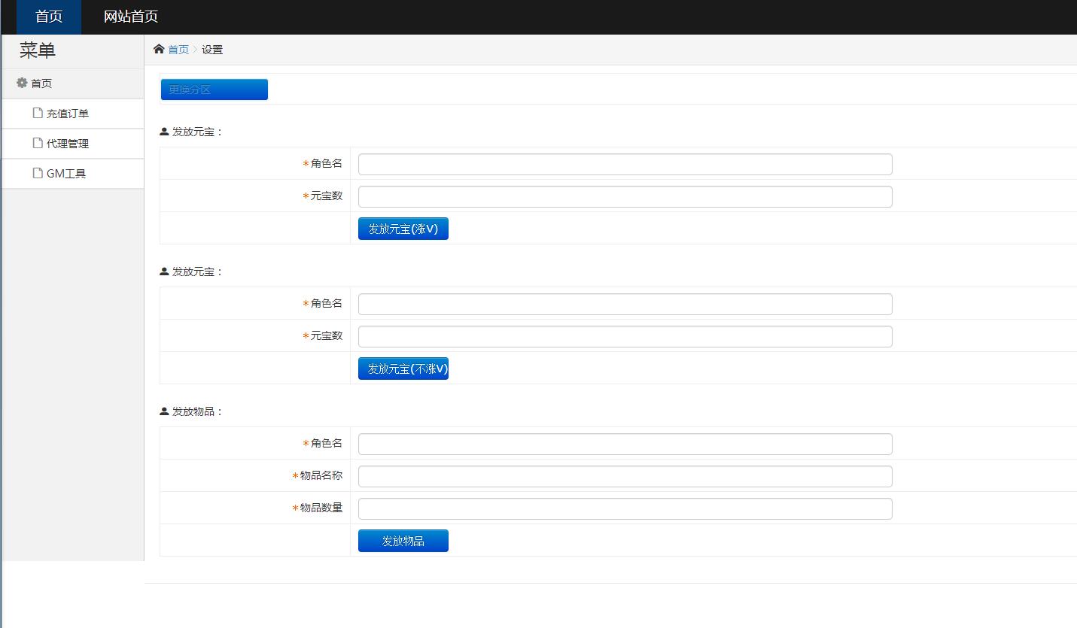Focus the 物品名称 input field
The image size is (1077, 628).
[625, 476]
